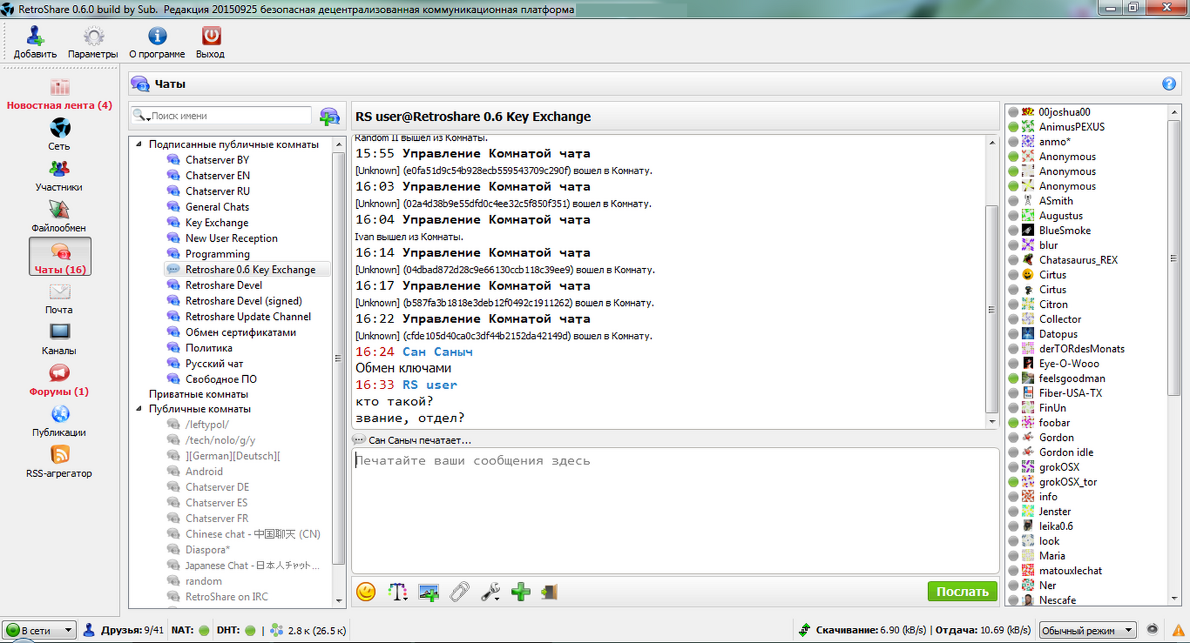Viewport: 1190px width, 643px height.
Task: Click the green plus invite icon
Action: [521, 591]
